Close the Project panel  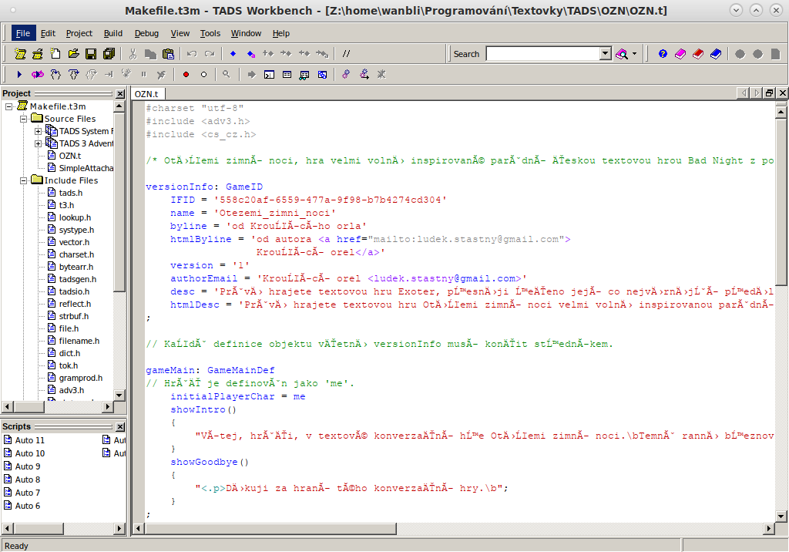click(120, 93)
